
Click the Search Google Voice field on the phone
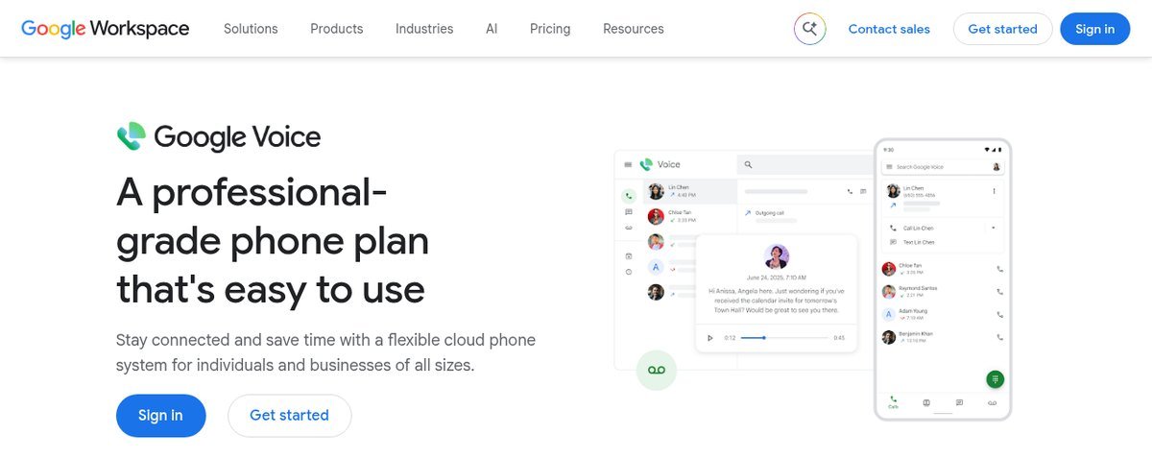click(943, 167)
